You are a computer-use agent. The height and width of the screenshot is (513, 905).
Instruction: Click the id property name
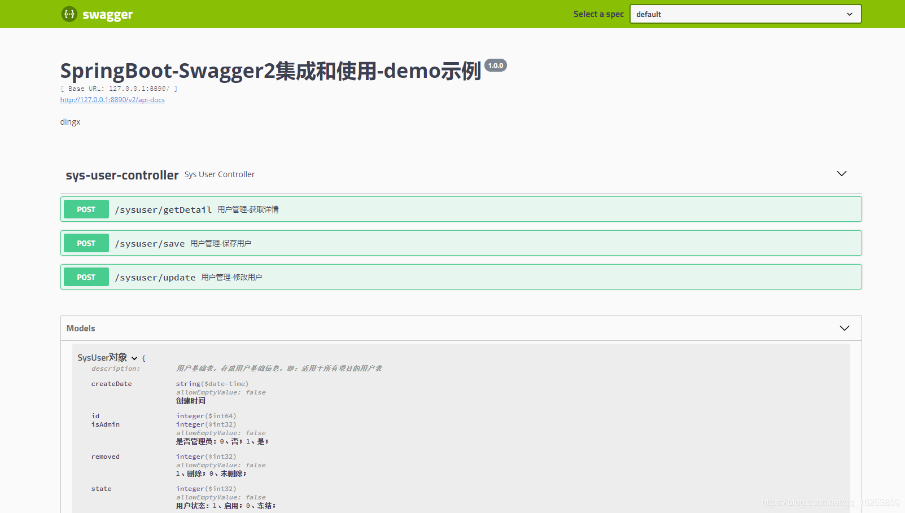point(95,416)
